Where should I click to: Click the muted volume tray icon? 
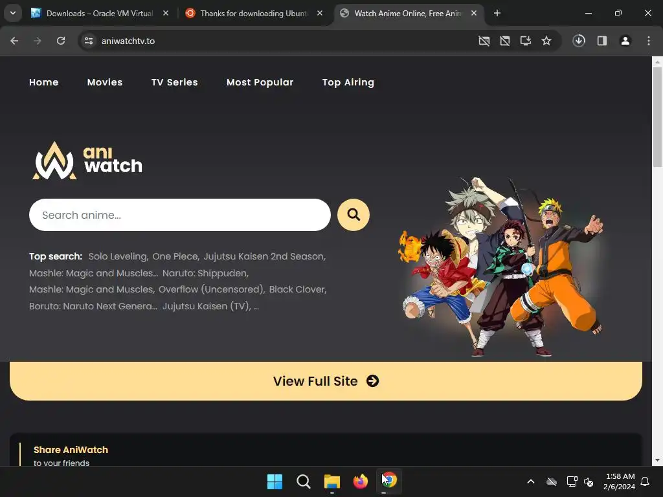click(x=589, y=481)
